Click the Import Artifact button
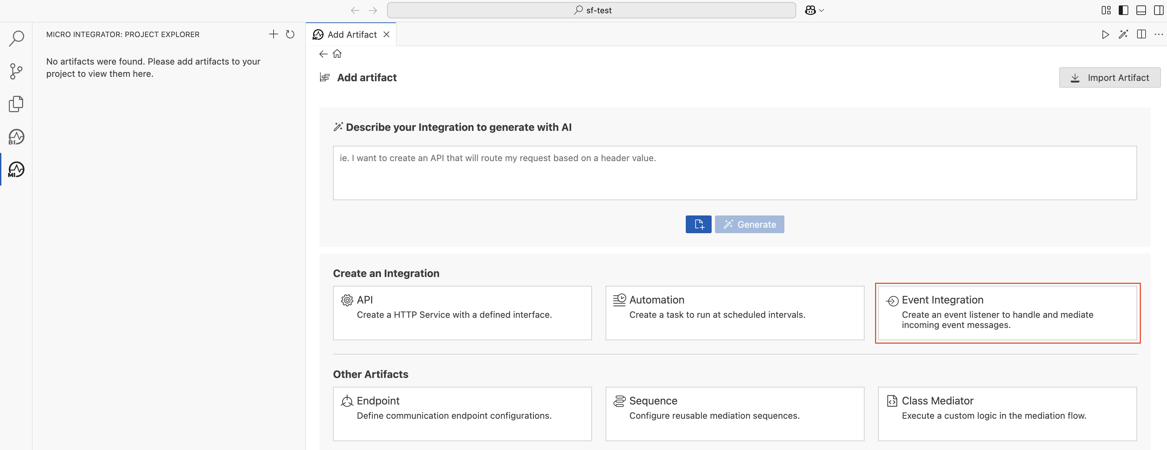 point(1110,77)
